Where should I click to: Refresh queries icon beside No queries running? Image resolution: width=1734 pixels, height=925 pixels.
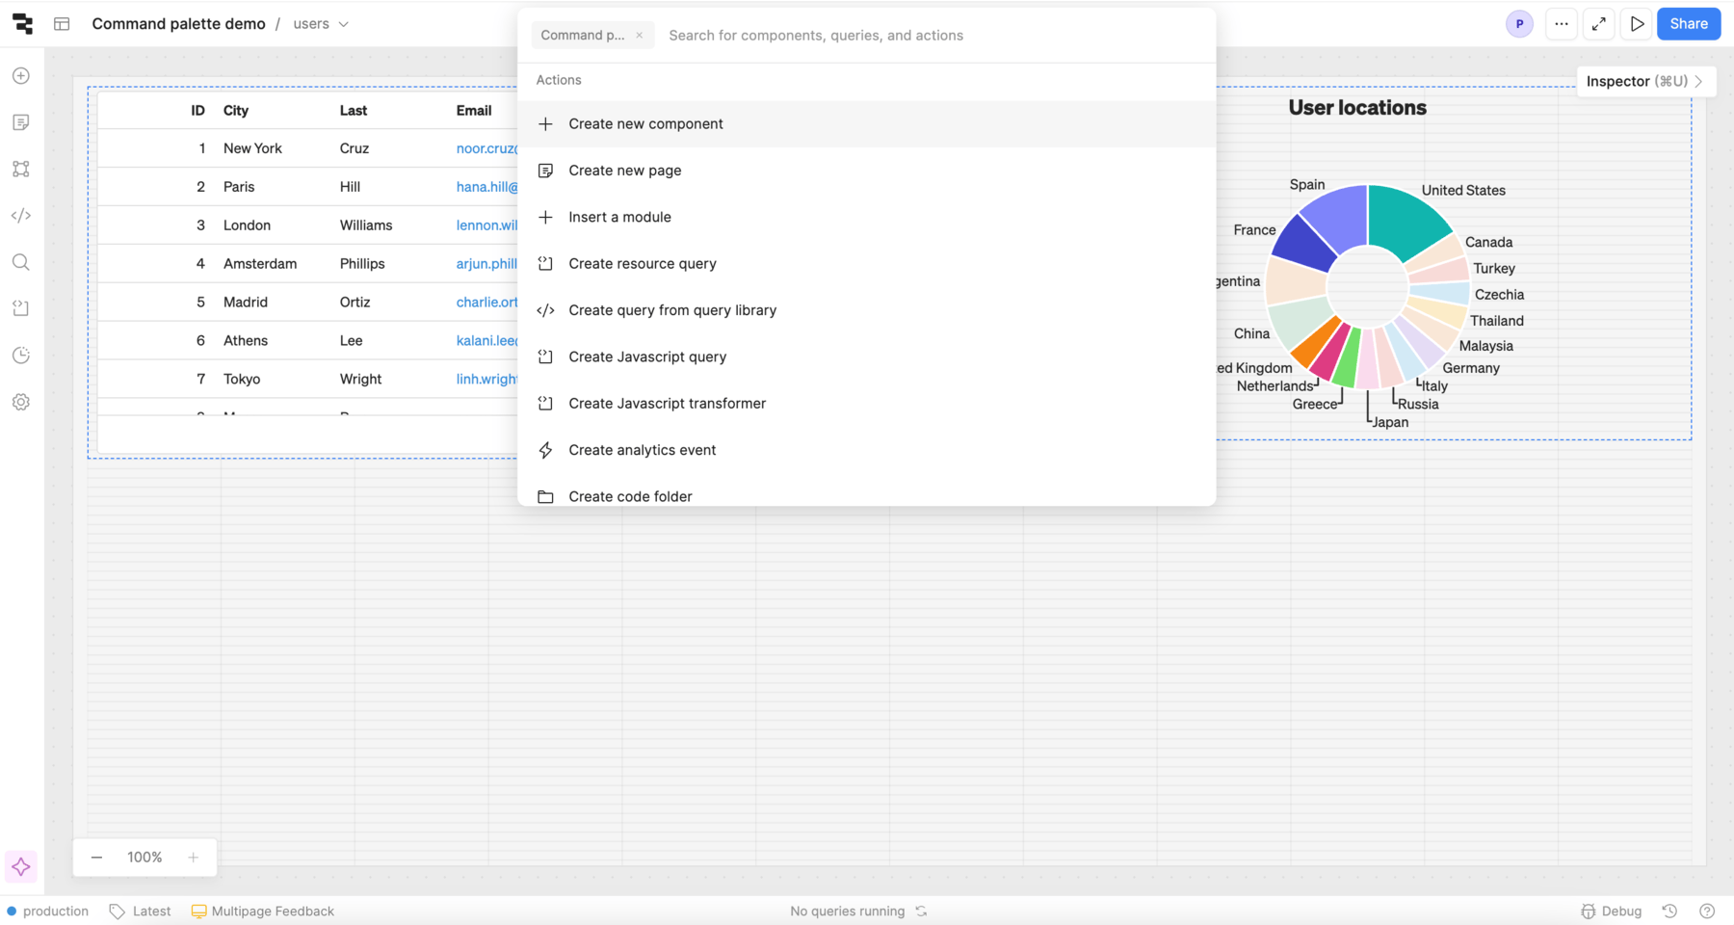(921, 912)
